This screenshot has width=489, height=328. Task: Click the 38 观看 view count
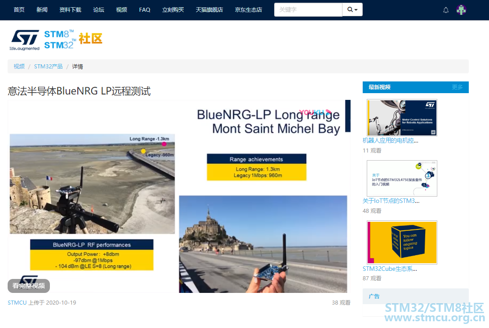point(341,303)
